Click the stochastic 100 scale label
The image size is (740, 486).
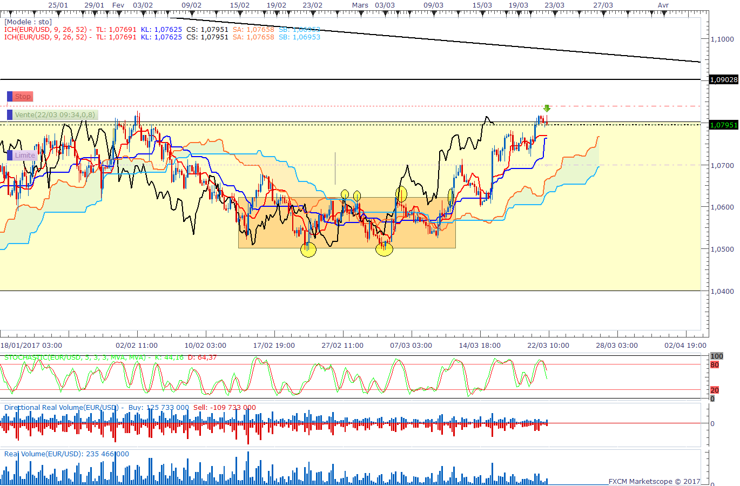click(x=716, y=356)
